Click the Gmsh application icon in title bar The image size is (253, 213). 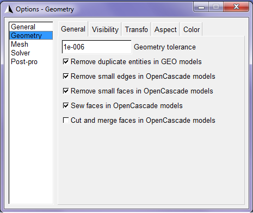coord(9,9)
